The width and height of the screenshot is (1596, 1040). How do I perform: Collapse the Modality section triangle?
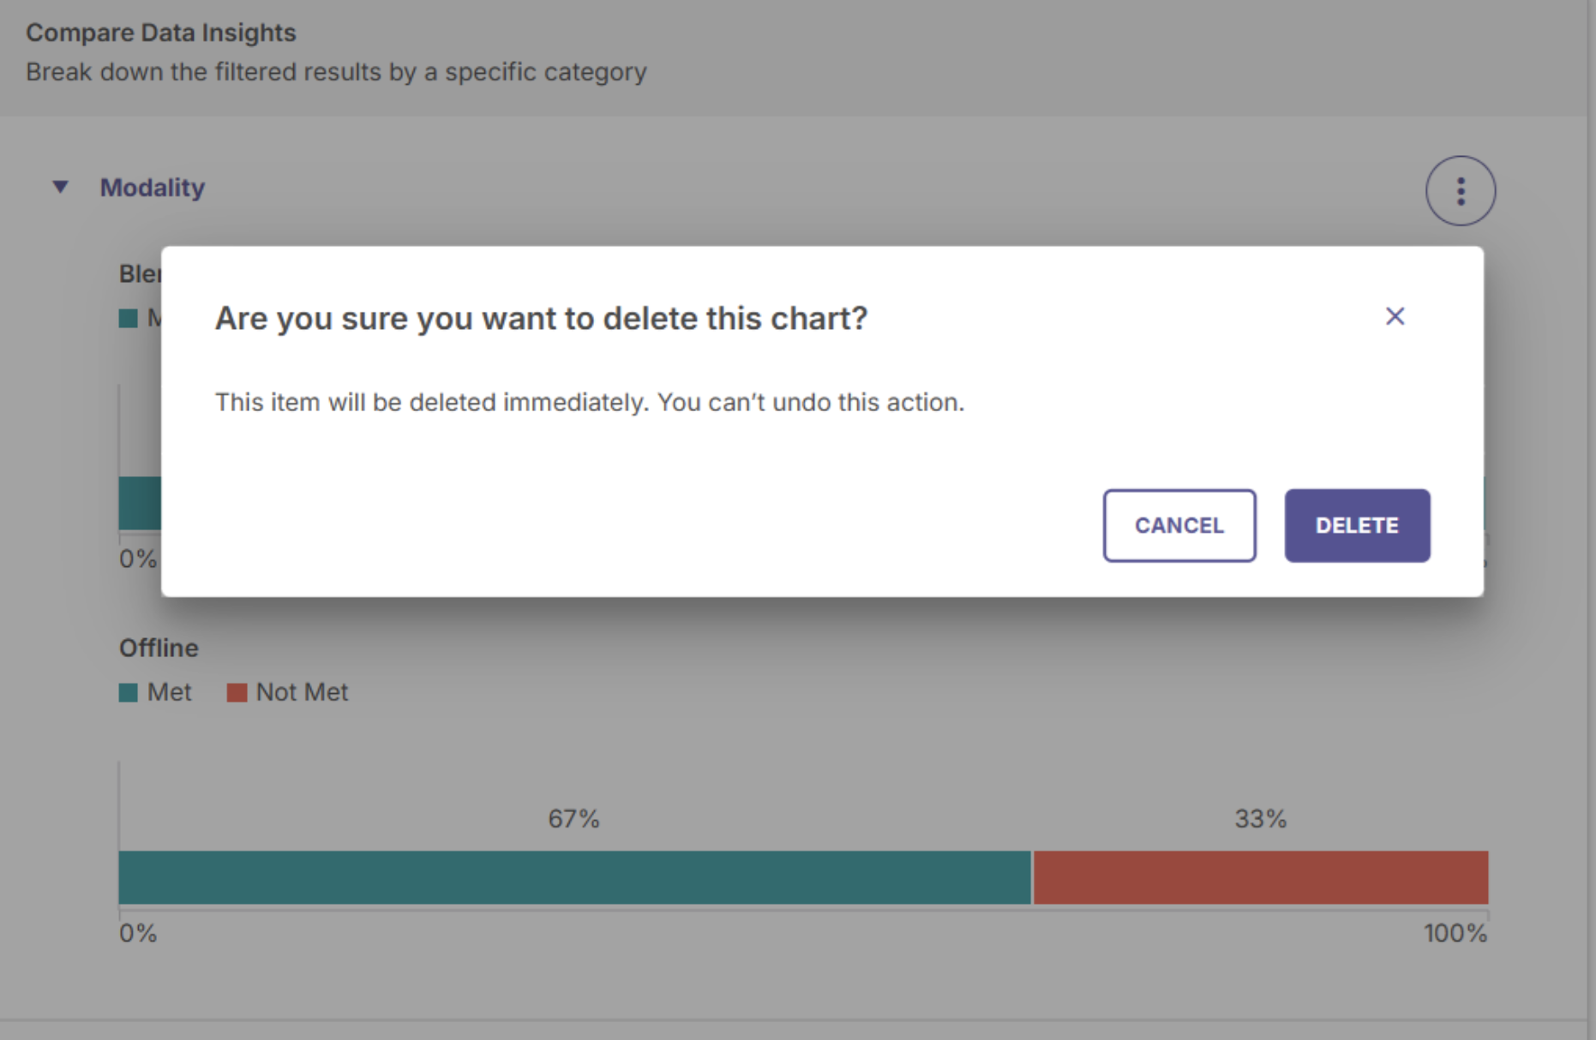(60, 187)
